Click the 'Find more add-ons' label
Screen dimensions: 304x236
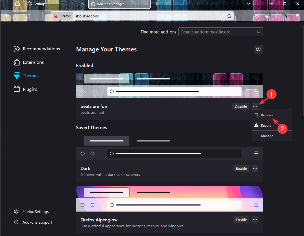[x=158, y=32]
